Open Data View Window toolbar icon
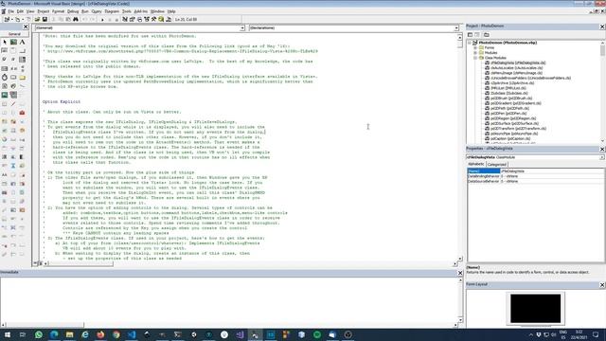Image resolution: width=606 pixels, height=341 pixels. point(161,19)
